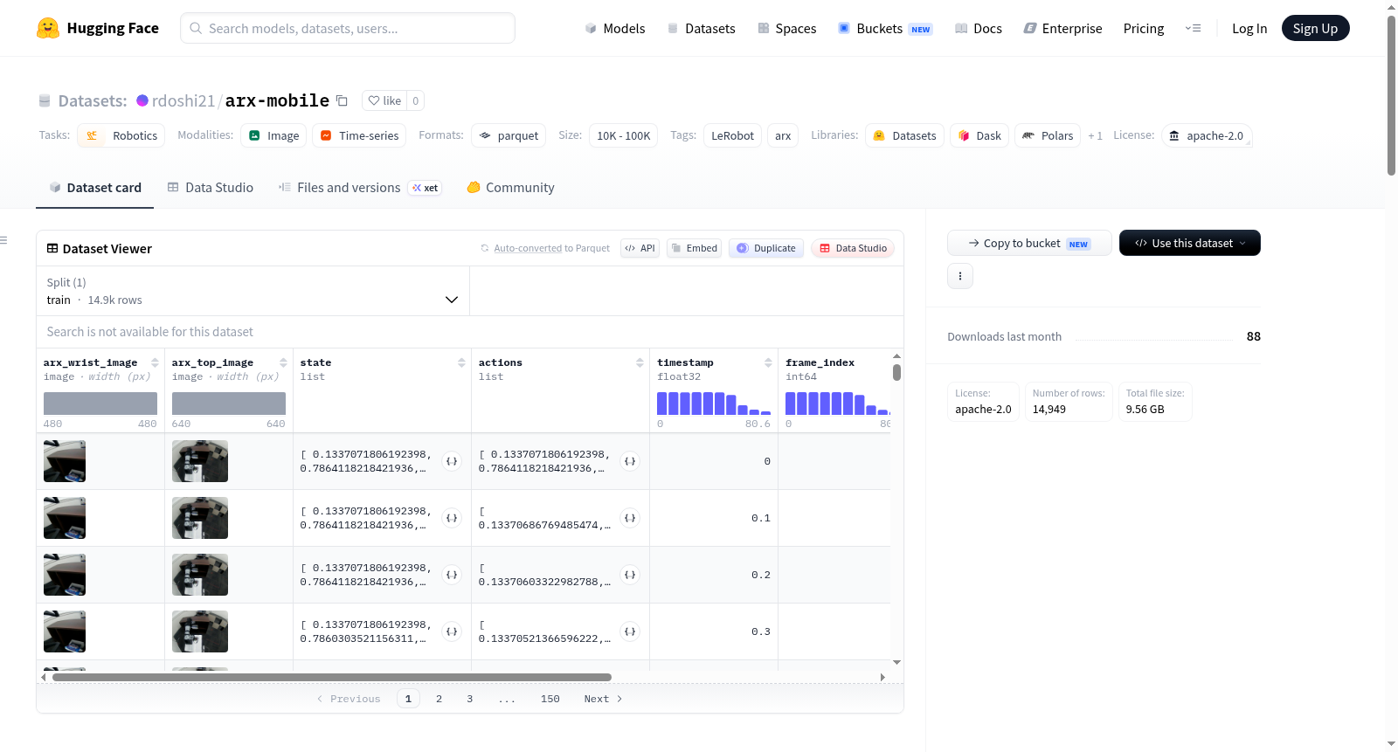Open the first row wrist image thumbnail
This screenshot has height=752, width=1398.
pyautogui.click(x=65, y=461)
